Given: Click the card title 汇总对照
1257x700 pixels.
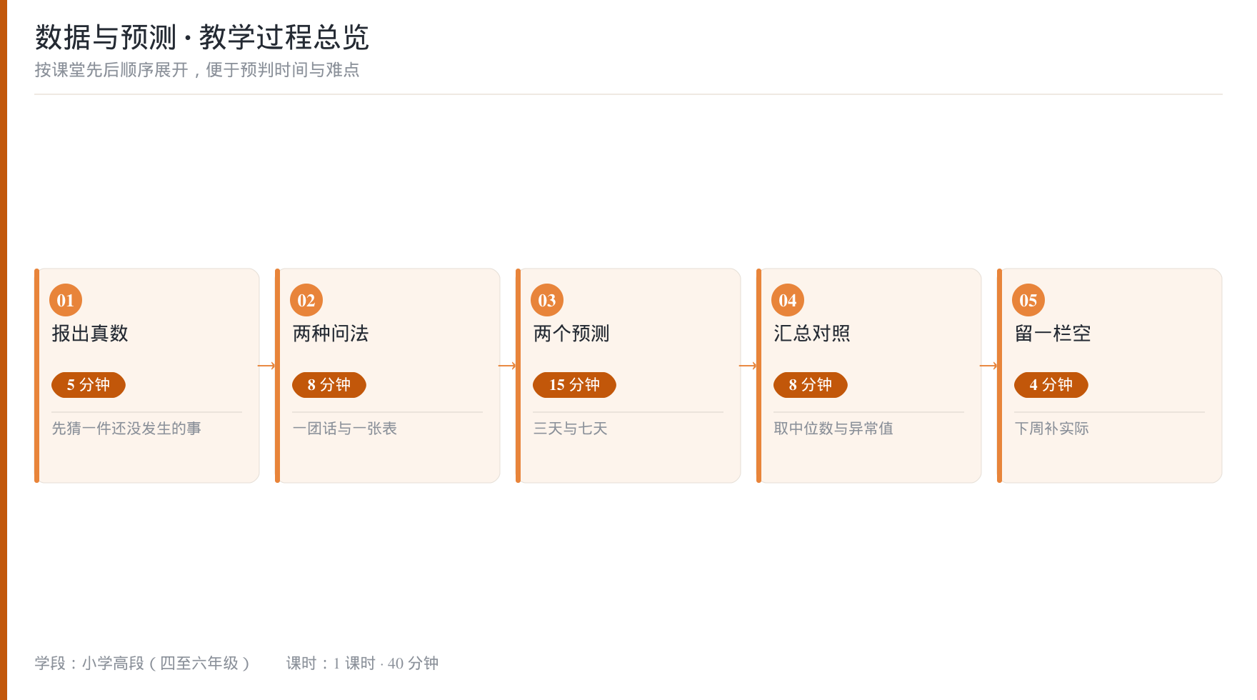Looking at the screenshot, I should (x=812, y=334).
